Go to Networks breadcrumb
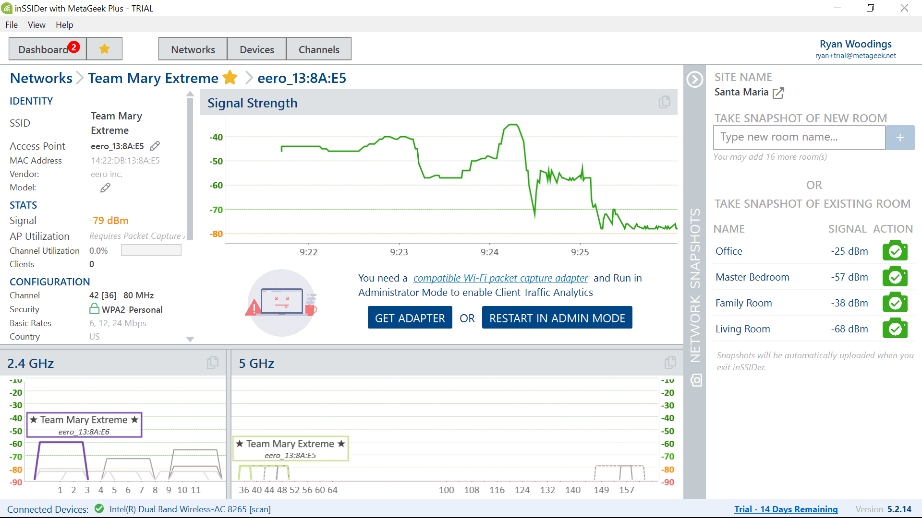 41,78
